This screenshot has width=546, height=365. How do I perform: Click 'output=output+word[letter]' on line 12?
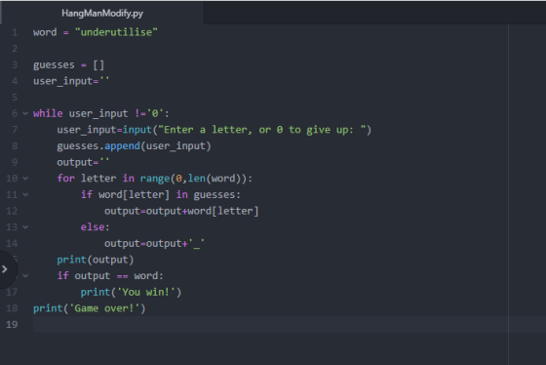181,211
